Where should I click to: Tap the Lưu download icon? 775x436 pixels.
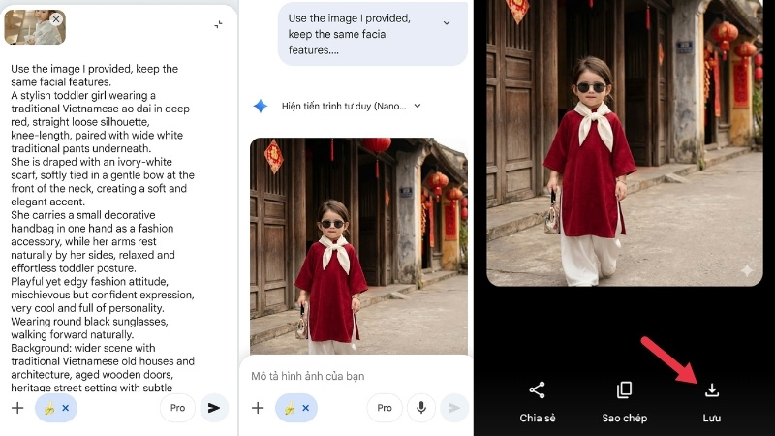click(712, 390)
